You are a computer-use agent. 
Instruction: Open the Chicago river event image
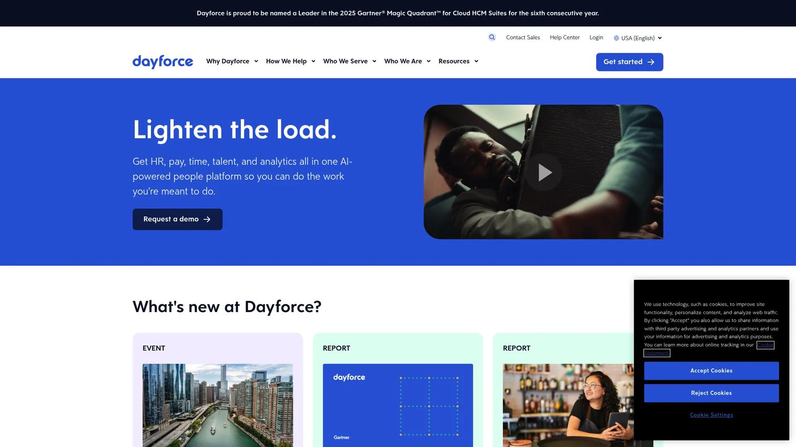218,406
